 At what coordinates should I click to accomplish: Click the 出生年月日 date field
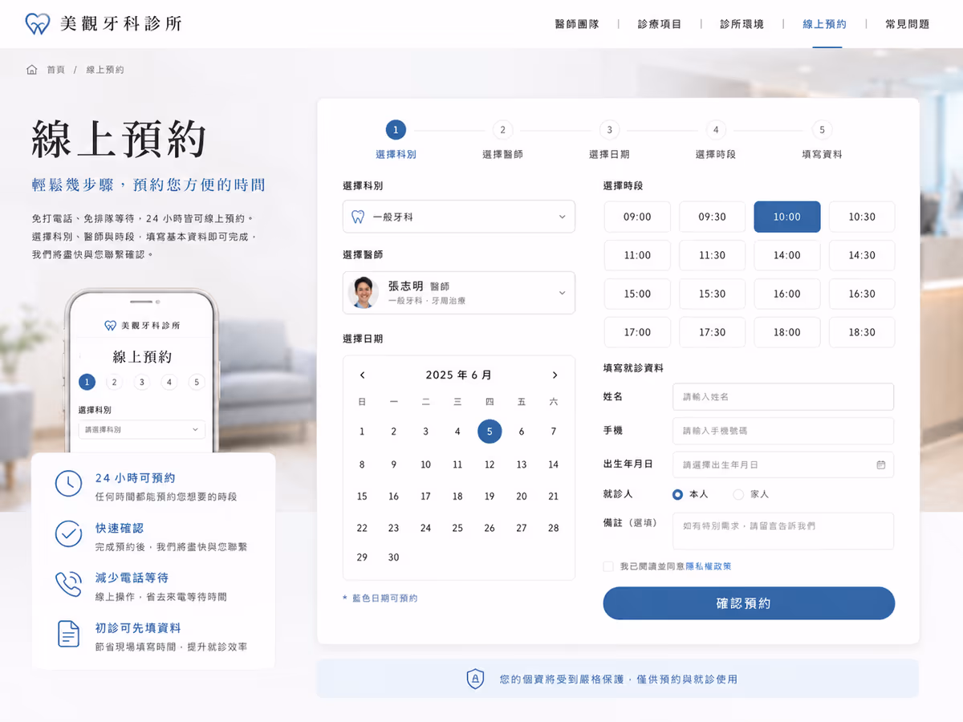point(783,464)
